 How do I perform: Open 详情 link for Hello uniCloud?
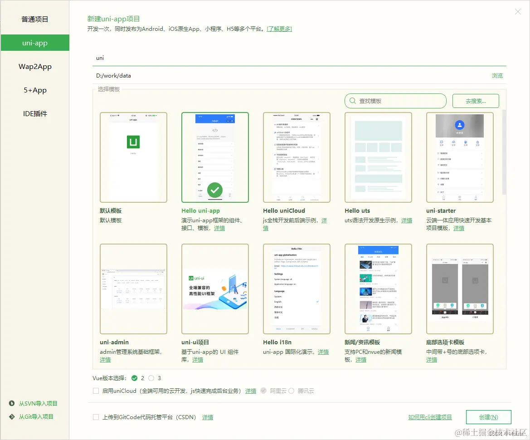(x=324, y=220)
